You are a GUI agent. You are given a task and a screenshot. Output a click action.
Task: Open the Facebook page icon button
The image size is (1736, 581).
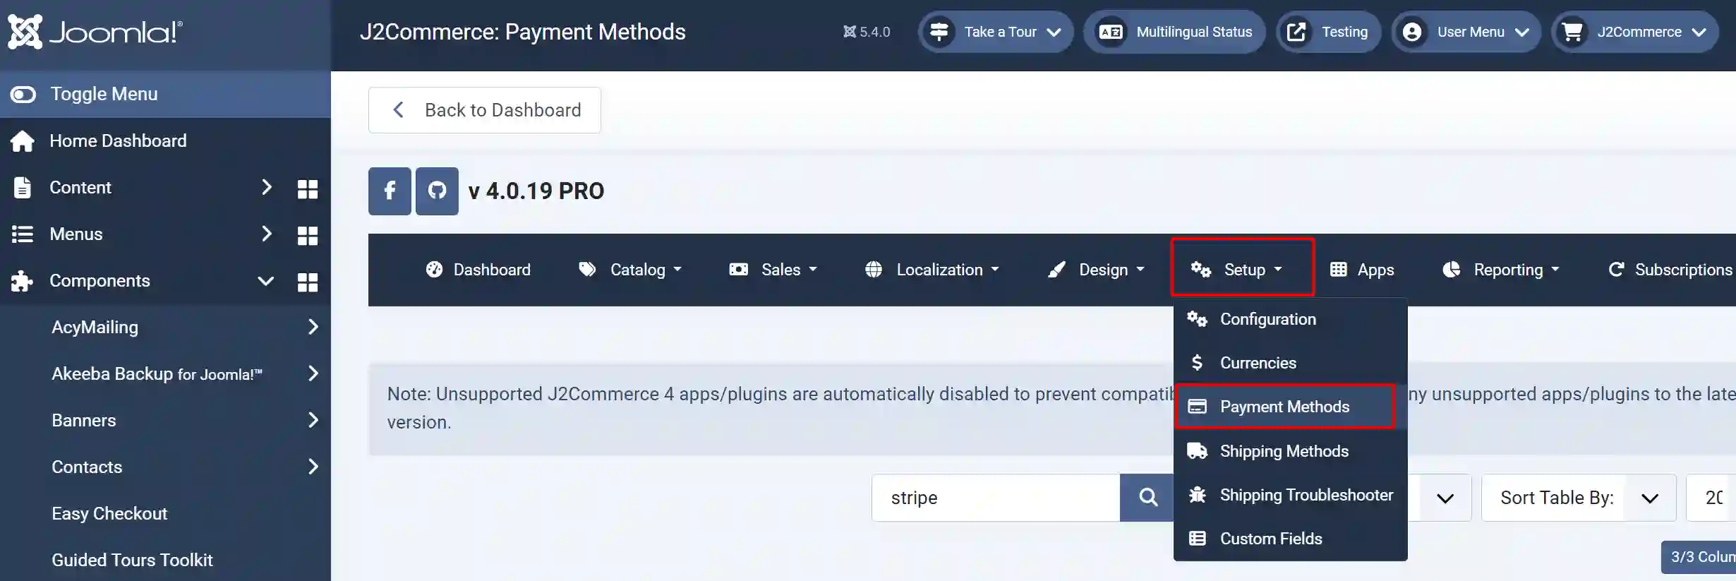pos(390,191)
